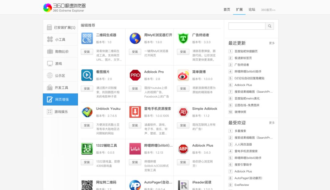The height and width of the screenshot is (190, 330).
Task: Install the Adblock Pro extension
Action: pos(135,89)
